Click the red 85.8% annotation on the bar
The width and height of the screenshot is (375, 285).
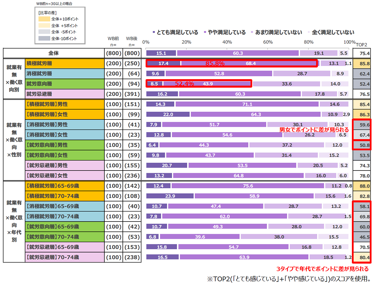[x=215, y=64]
